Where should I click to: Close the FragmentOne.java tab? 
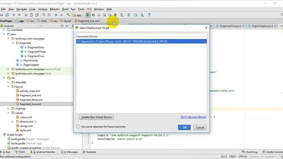pos(243,26)
